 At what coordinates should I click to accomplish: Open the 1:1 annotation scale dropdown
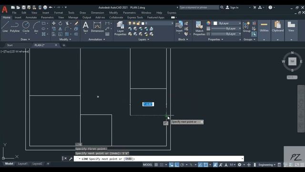point(232,165)
